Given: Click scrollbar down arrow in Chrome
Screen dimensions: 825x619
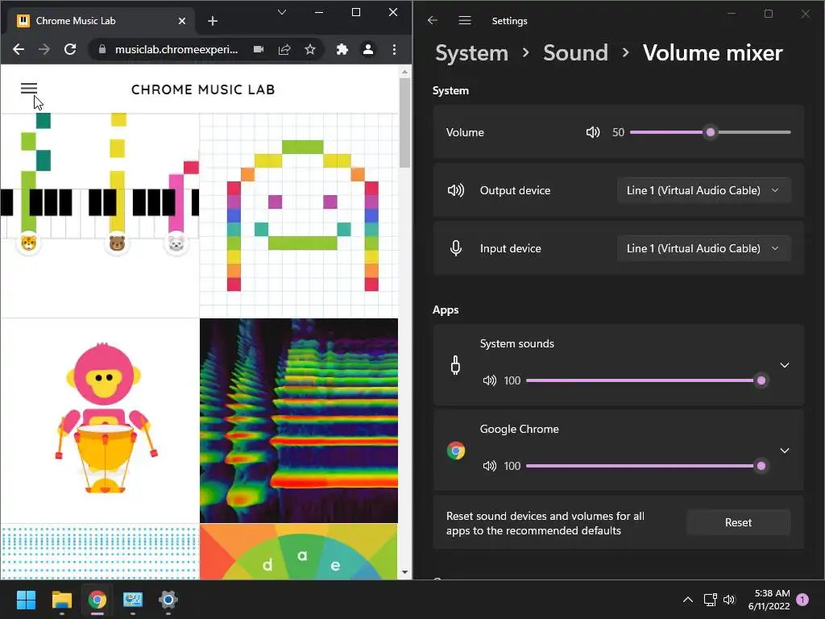Looking at the screenshot, I should 404,572.
